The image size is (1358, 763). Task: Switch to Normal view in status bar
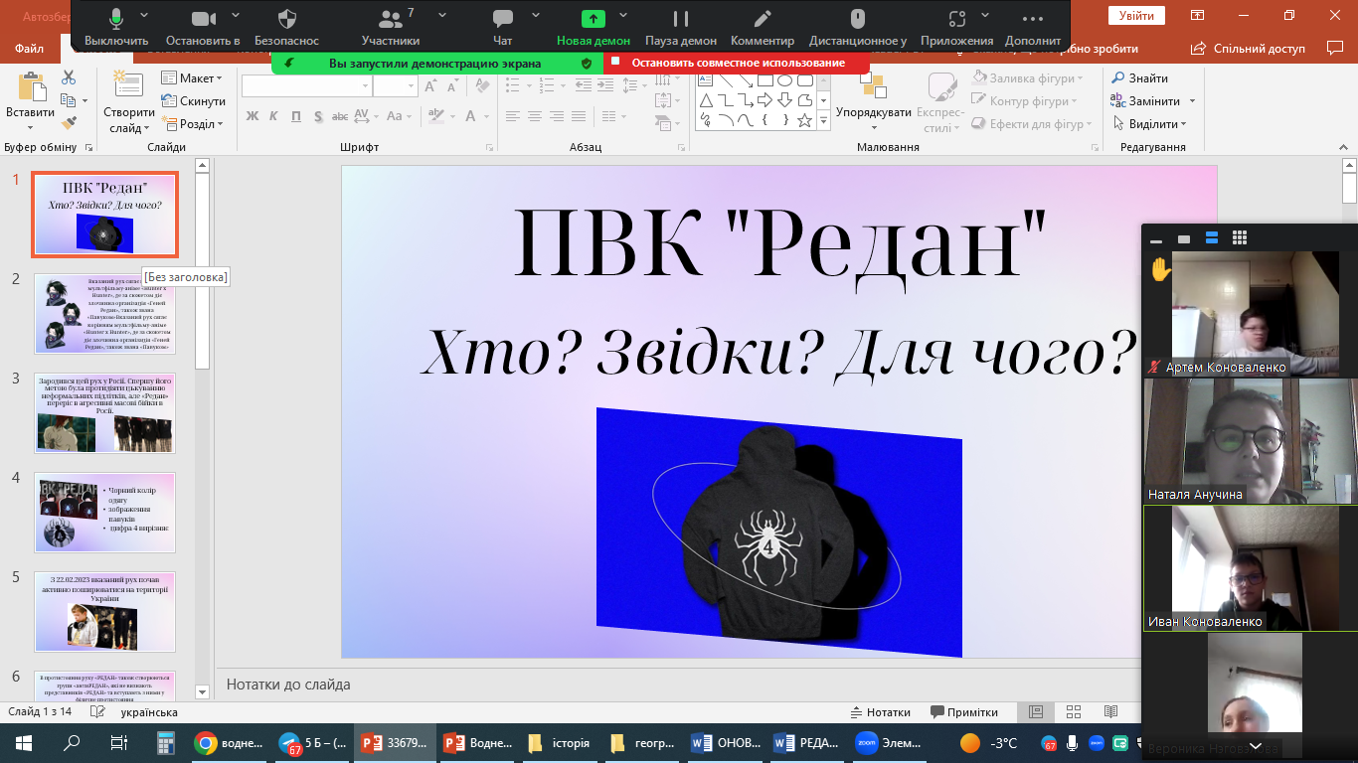click(x=1035, y=712)
